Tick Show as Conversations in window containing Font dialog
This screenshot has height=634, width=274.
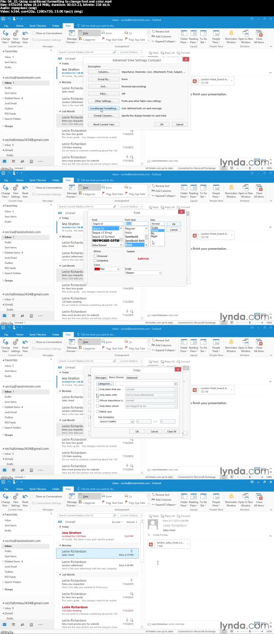(x=34, y=188)
